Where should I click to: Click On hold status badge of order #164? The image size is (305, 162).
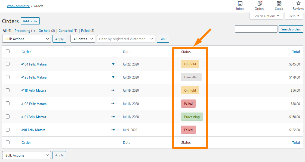pos(190,64)
